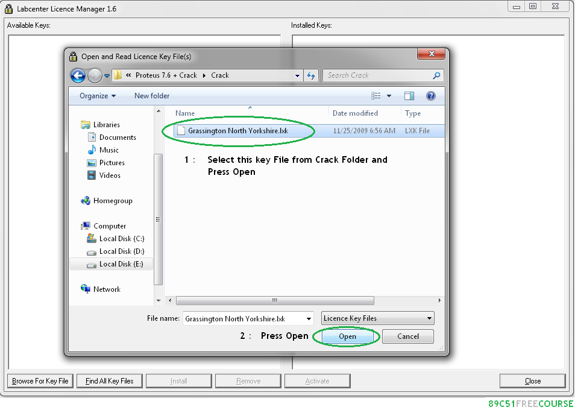This screenshot has height=410, width=575.
Task: Expand the view options dropdown arrow
Action: [389, 96]
